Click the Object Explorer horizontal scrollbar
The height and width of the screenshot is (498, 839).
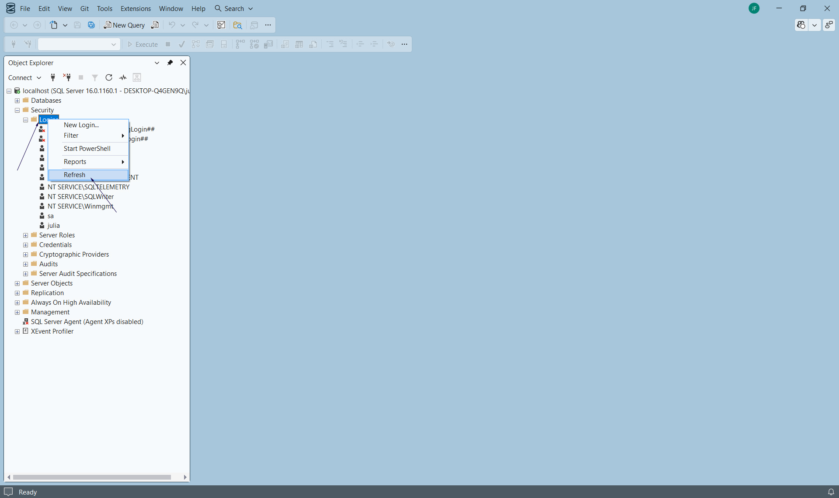click(x=92, y=477)
